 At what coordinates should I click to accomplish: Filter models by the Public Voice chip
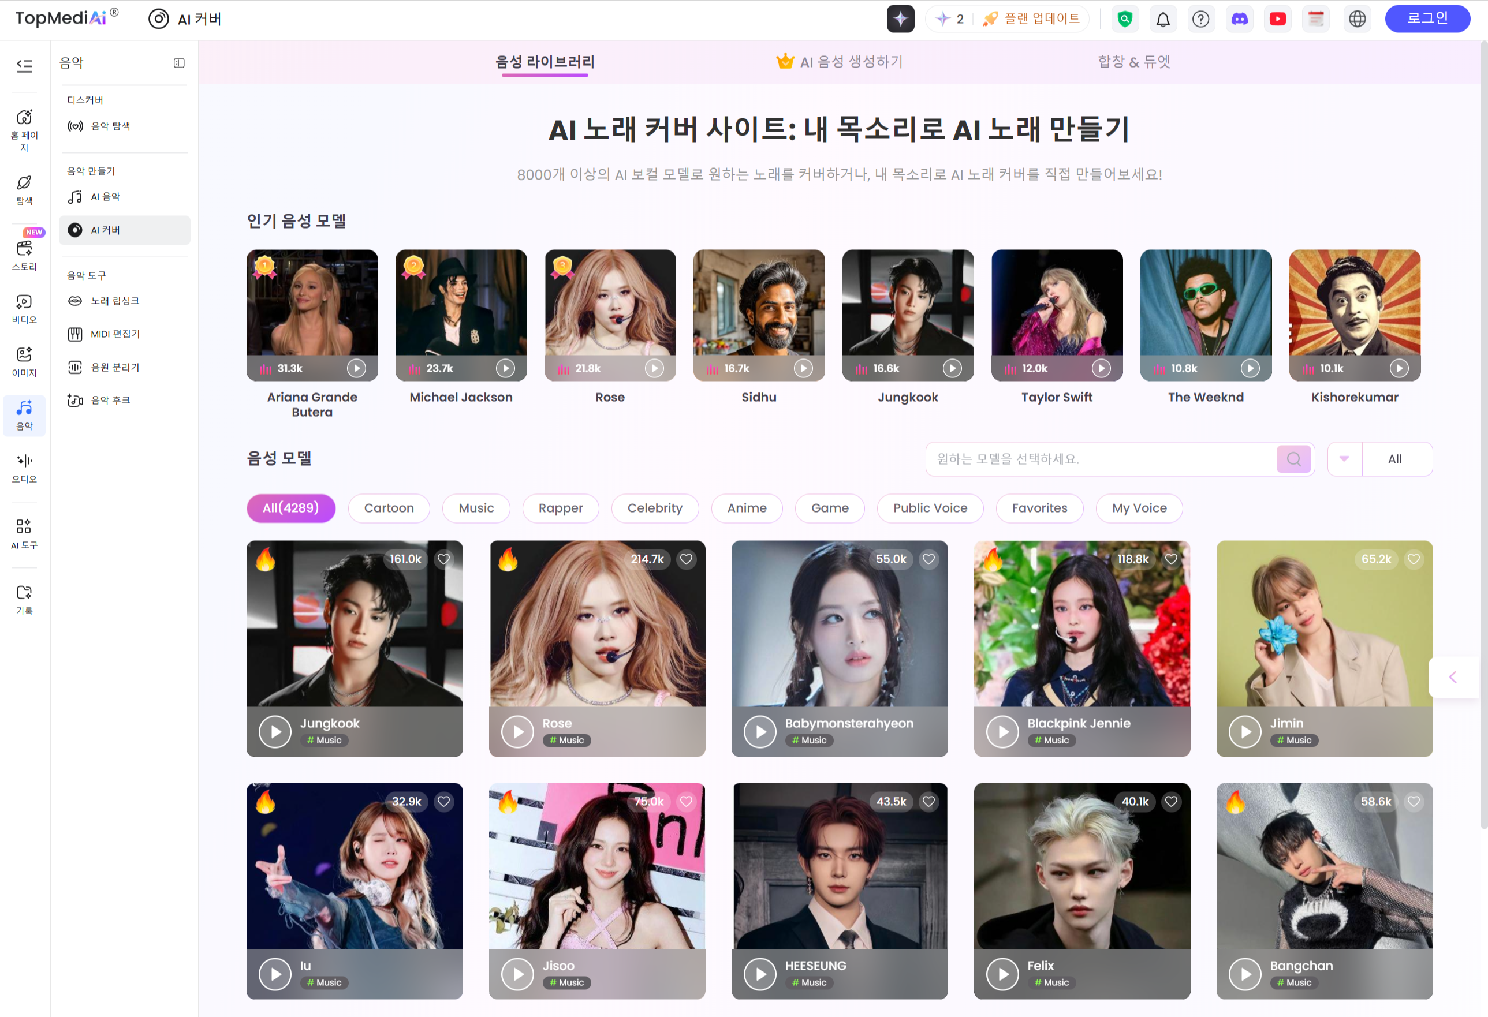[x=930, y=508]
